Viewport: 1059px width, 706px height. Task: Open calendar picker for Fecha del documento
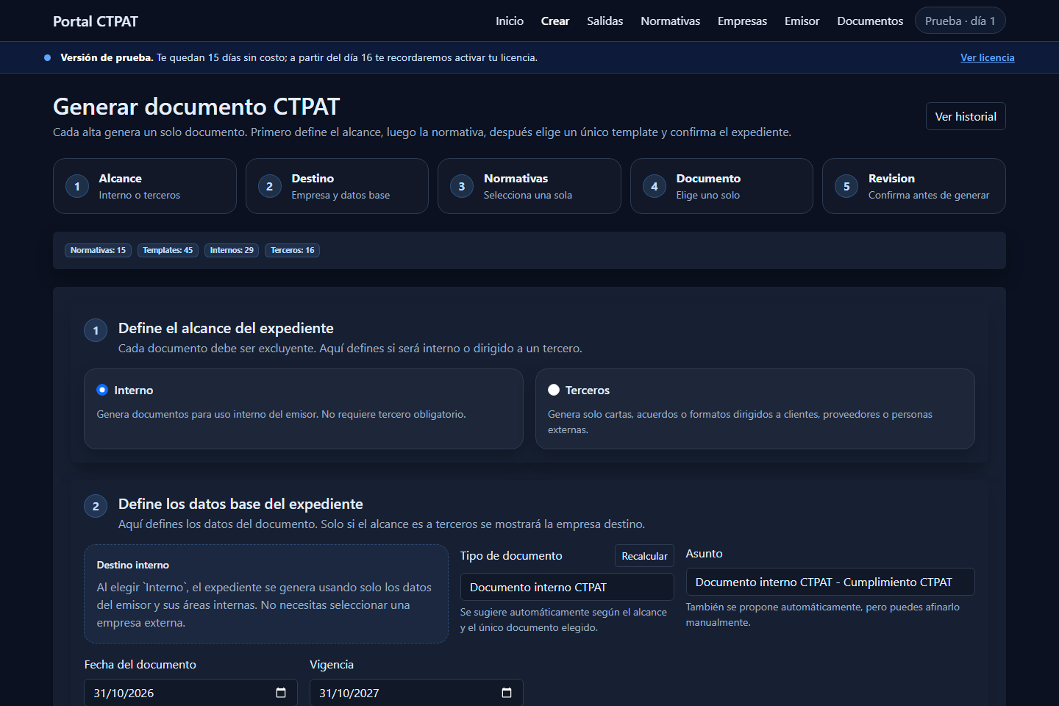click(281, 693)
